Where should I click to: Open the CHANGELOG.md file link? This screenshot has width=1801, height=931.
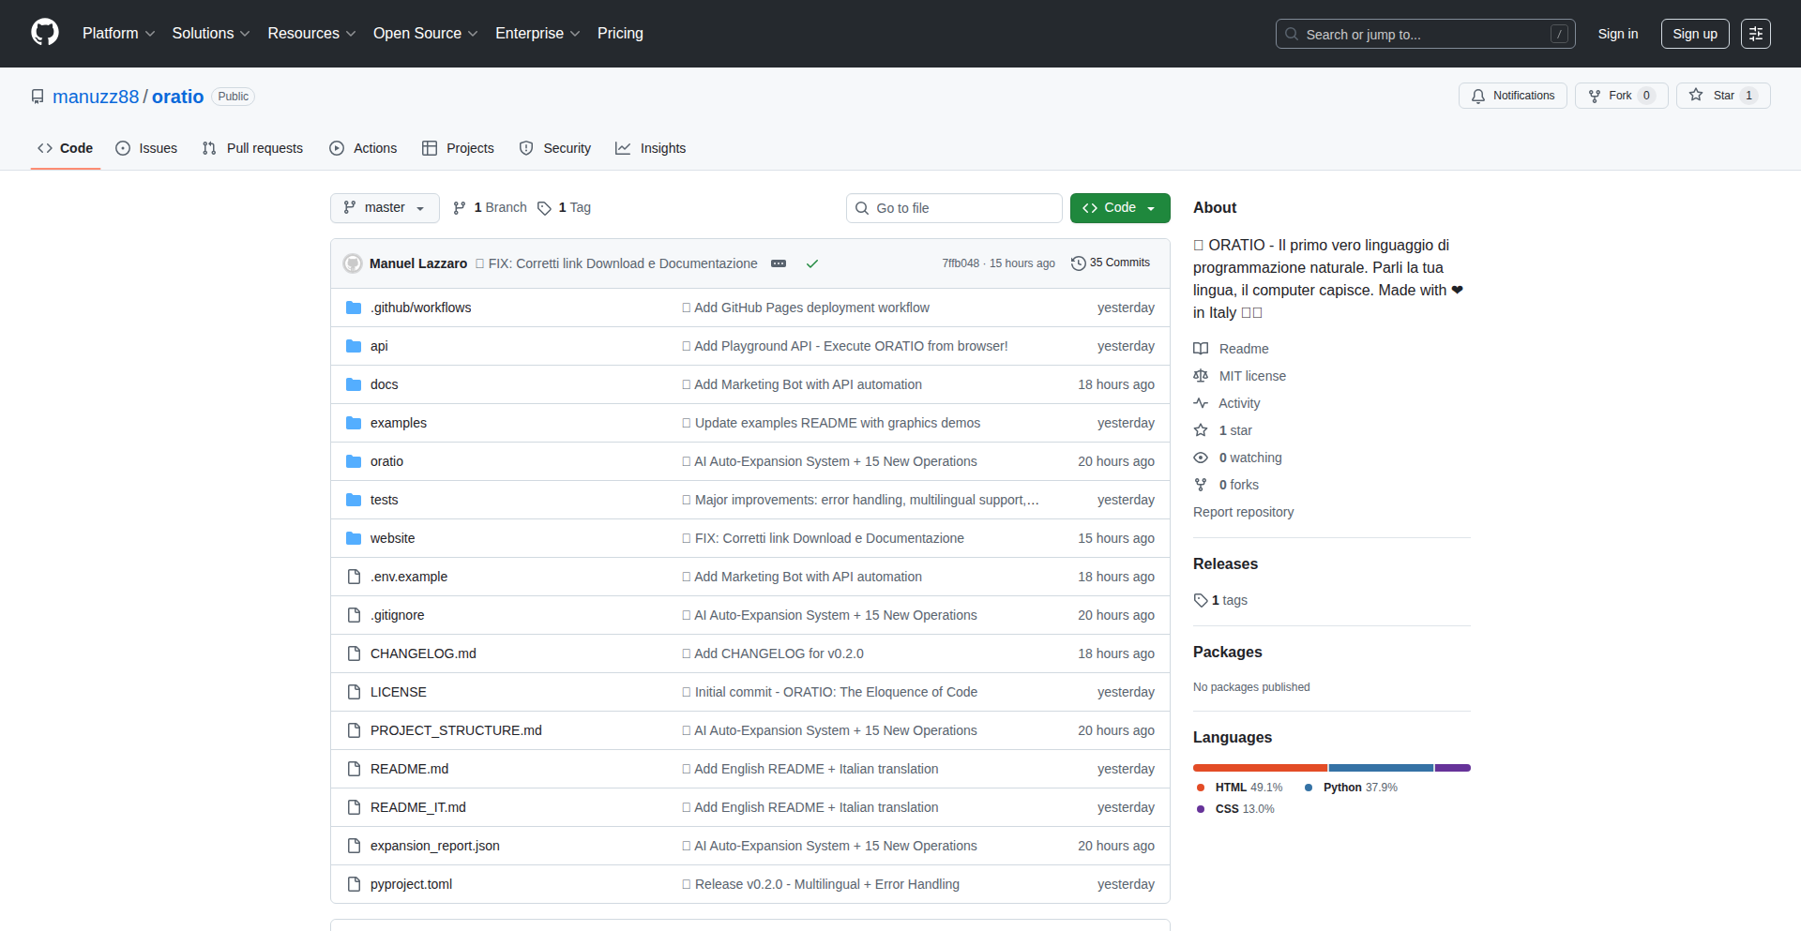423,653
